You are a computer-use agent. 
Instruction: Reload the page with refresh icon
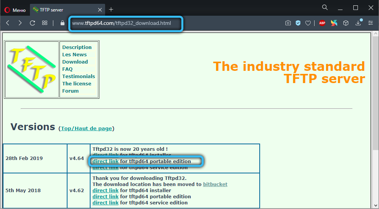pos(33,23)
